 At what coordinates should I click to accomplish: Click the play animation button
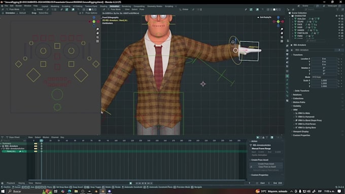(x=146, y=183)
